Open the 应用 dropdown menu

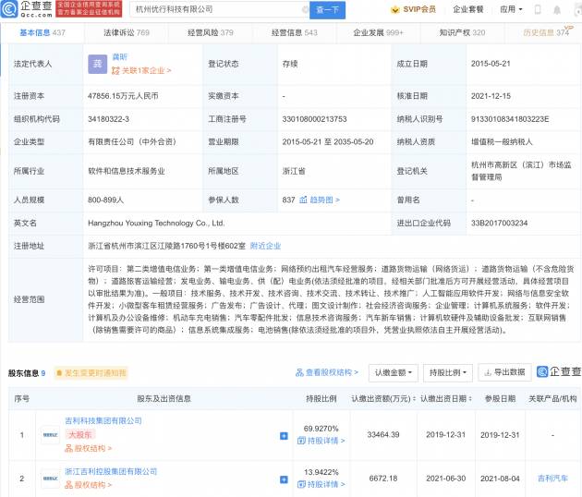point(511,9)
